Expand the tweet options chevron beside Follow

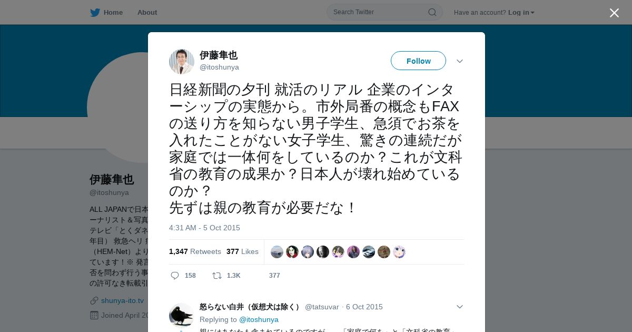(460, 61)
